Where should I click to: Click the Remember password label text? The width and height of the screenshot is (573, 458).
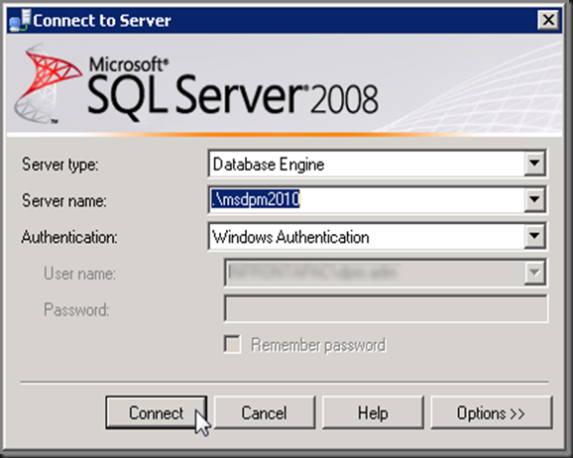click(318, 345)
